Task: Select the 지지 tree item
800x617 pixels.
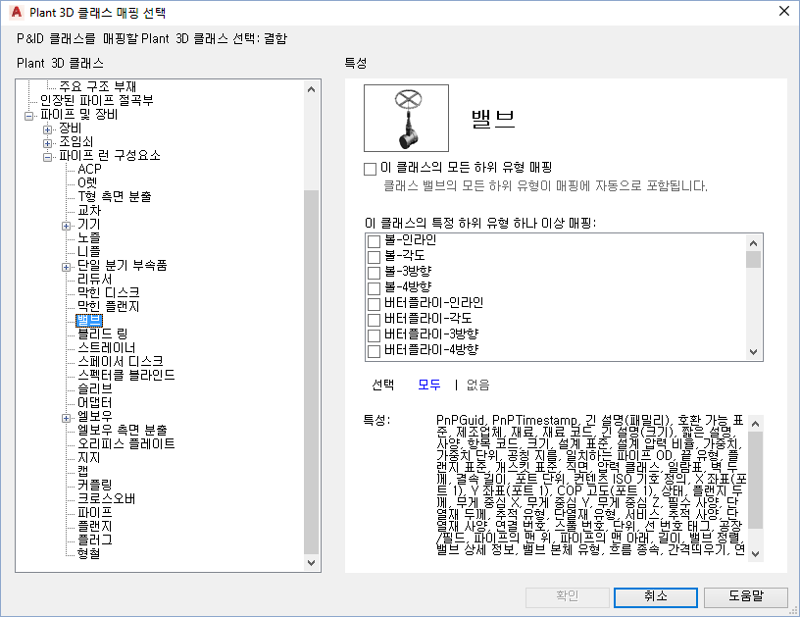Action: (x=89, y=458)
